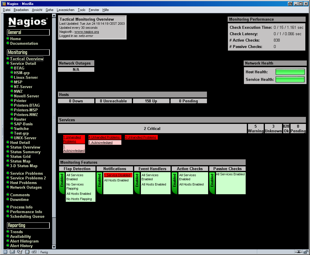Click the Nagios logo
This screenshot has width=310, height=255.
pyautogui.click(x=28, y=22)
